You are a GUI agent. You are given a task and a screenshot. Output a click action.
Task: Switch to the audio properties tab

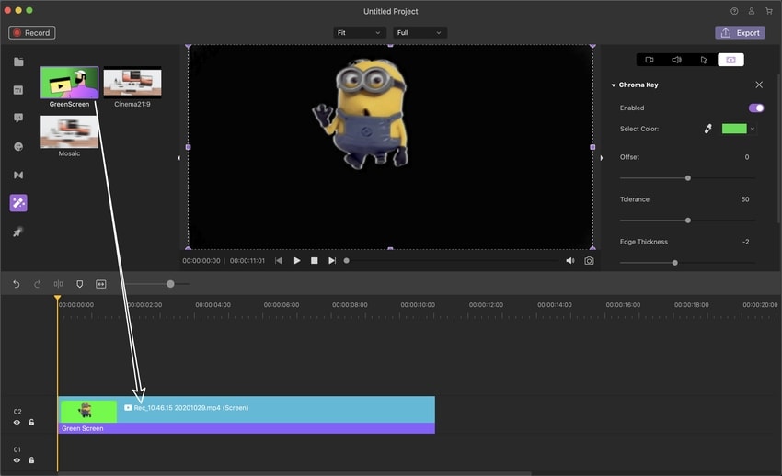coord(676,60)
